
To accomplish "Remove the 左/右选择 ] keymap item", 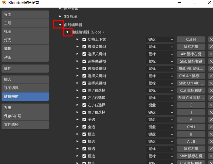I will pyautogui.click(x=211, y=112).
